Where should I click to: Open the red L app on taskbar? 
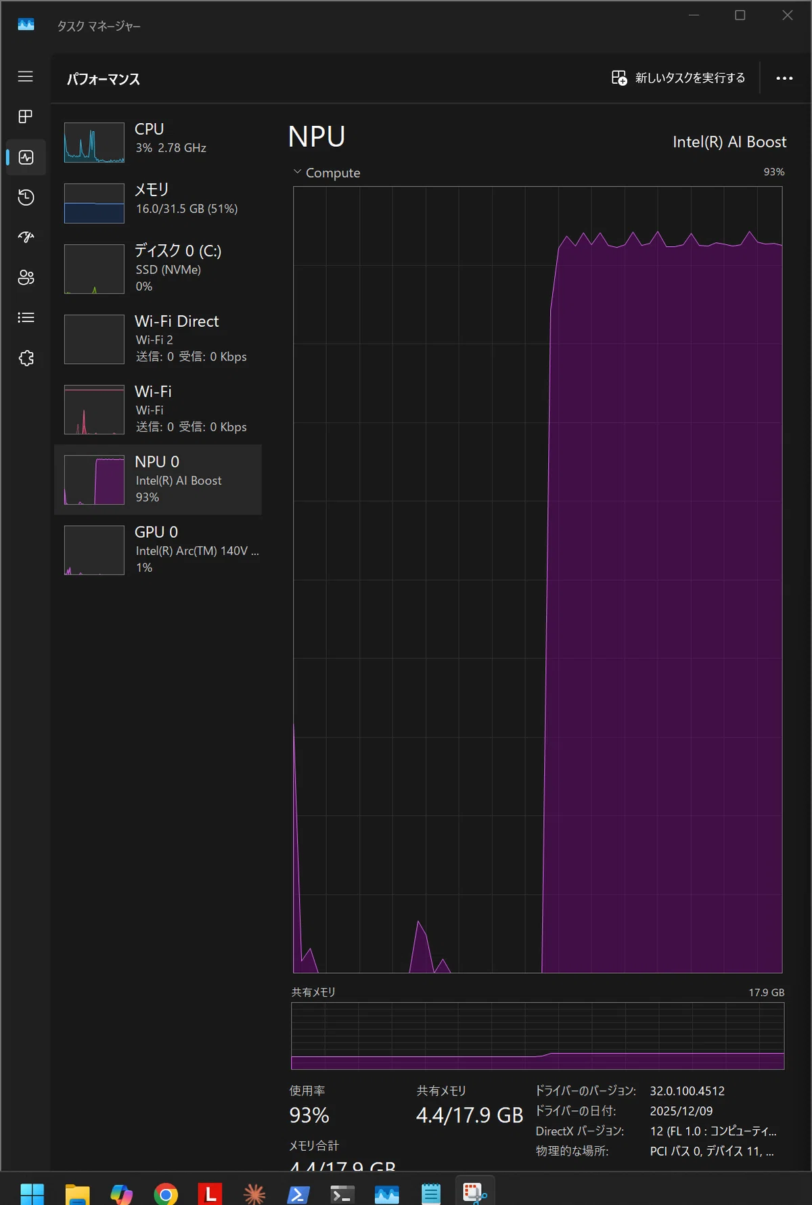pos(210,1194)
